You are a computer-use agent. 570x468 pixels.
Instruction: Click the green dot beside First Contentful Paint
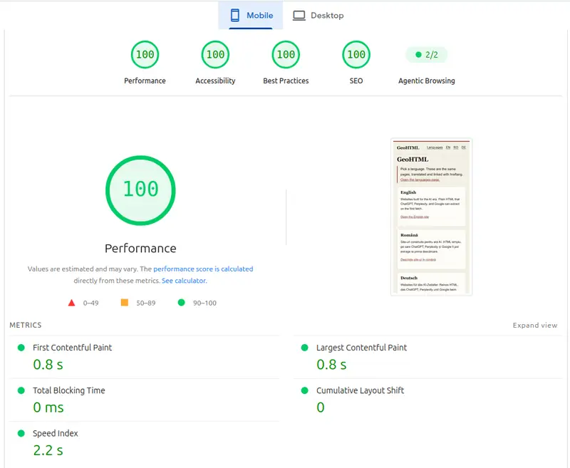click(21, 348)
